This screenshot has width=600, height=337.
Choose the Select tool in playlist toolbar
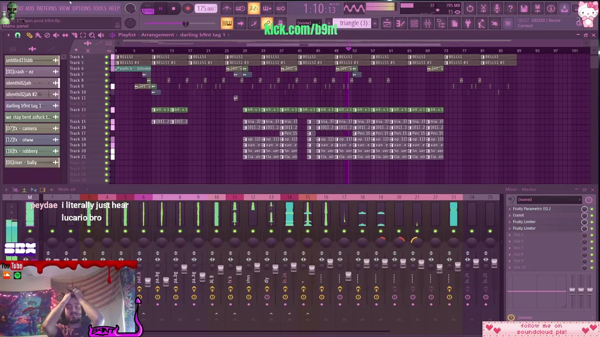coord(83,35)
